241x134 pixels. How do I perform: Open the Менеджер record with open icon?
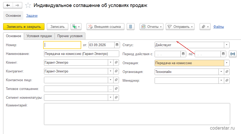pyautogui.click(x=227, y=80)
